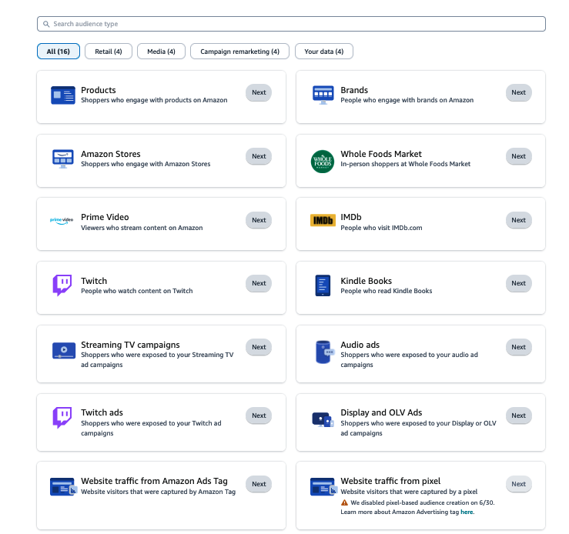The width and height of the screenshot is (569, 534).
Task: Focus the Search audience type field
Action: [x=291, y=24]
